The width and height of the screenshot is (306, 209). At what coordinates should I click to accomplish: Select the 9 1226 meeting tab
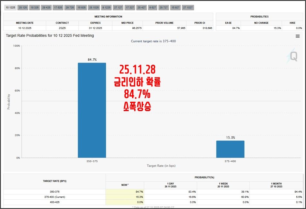pyautogui.click(x=106, y=7)
